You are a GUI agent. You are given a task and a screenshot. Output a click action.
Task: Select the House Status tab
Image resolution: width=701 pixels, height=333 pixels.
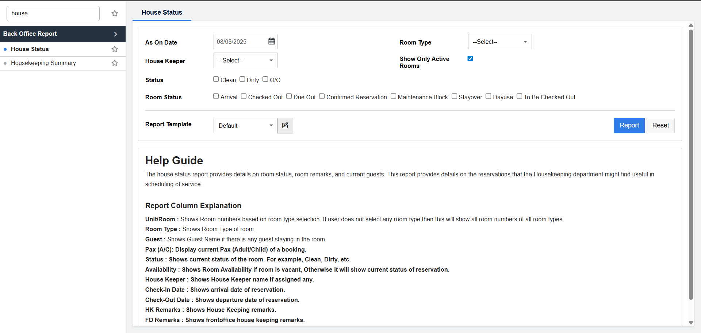pos(162,12)
